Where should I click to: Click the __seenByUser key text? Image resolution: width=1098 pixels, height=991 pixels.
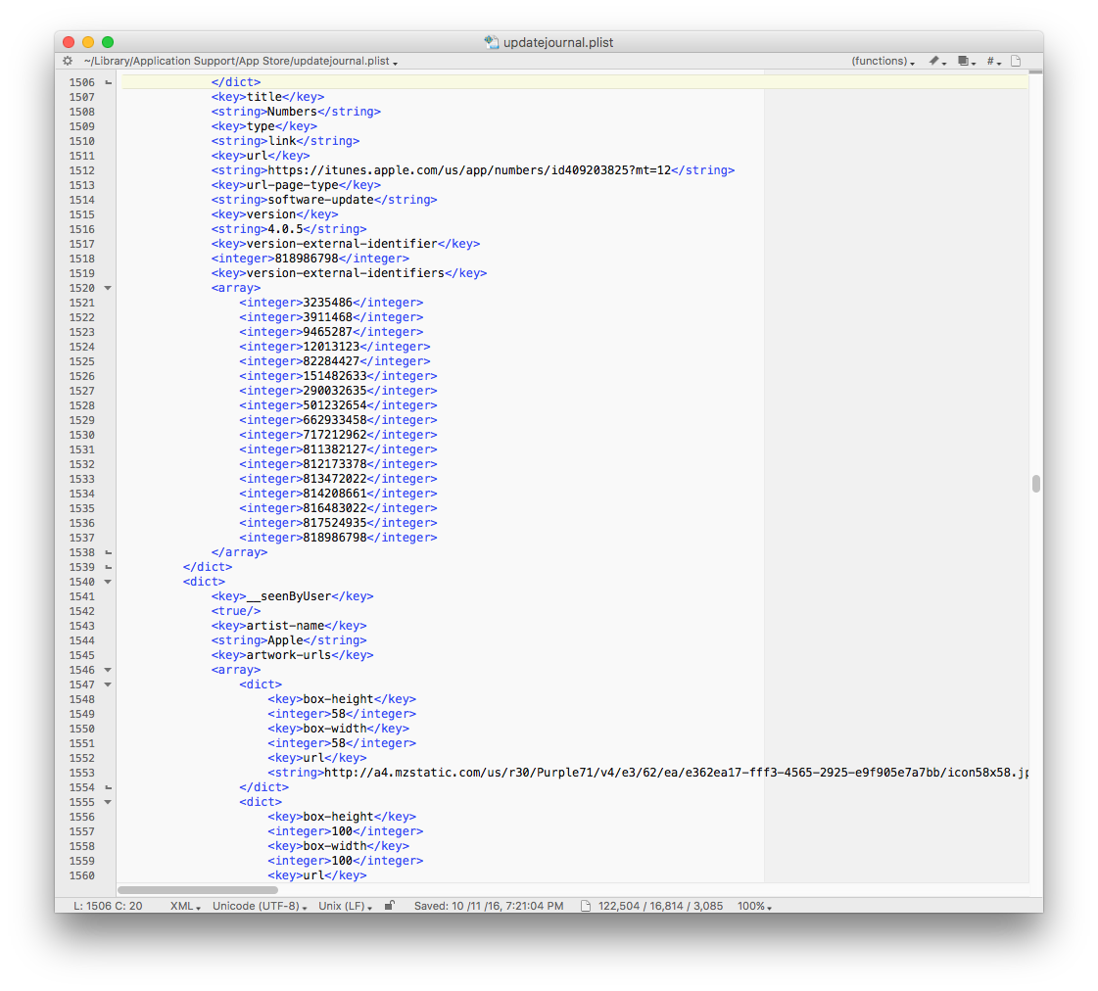pyautogui.click(x=289, y=596)
